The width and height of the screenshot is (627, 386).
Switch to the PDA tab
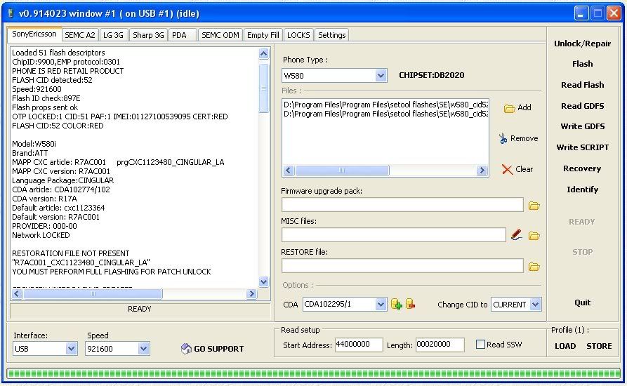point(183,35)
